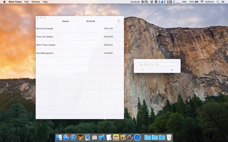Viewport: 228px width, 142px height.
Task: Open Spotlight search in the menu bar
Action: click(x=218, y=2)
